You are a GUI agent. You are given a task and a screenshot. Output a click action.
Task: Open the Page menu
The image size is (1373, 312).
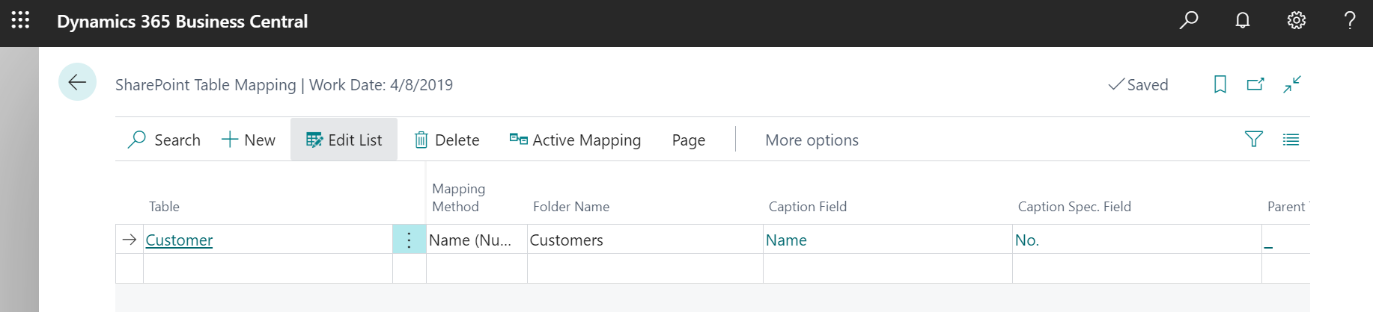pyautogui.click(x=689, y=140)
